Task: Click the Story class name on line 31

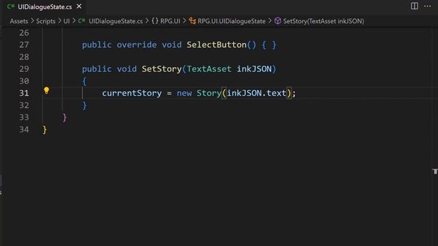Action: 209,93
